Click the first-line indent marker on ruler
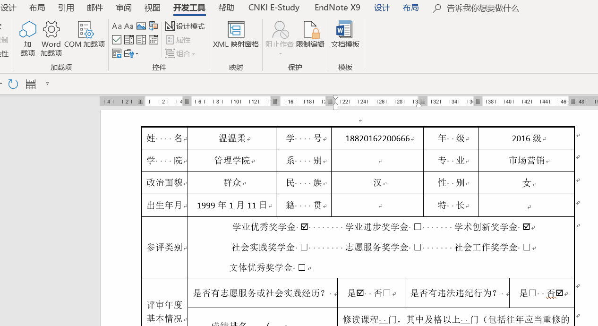This screenshot has height=326, width=598. click(335, 98)
